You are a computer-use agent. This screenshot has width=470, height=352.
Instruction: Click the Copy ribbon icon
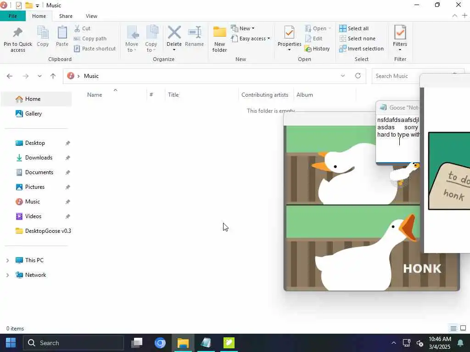pyautogui.click(x=43, y=36)
